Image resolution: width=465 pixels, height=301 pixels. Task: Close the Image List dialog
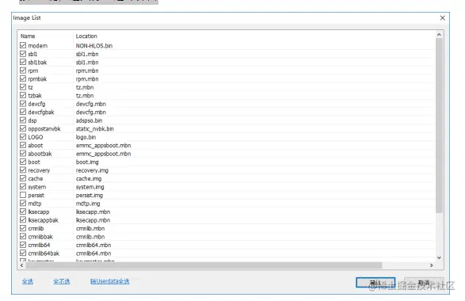click(443, 18)
